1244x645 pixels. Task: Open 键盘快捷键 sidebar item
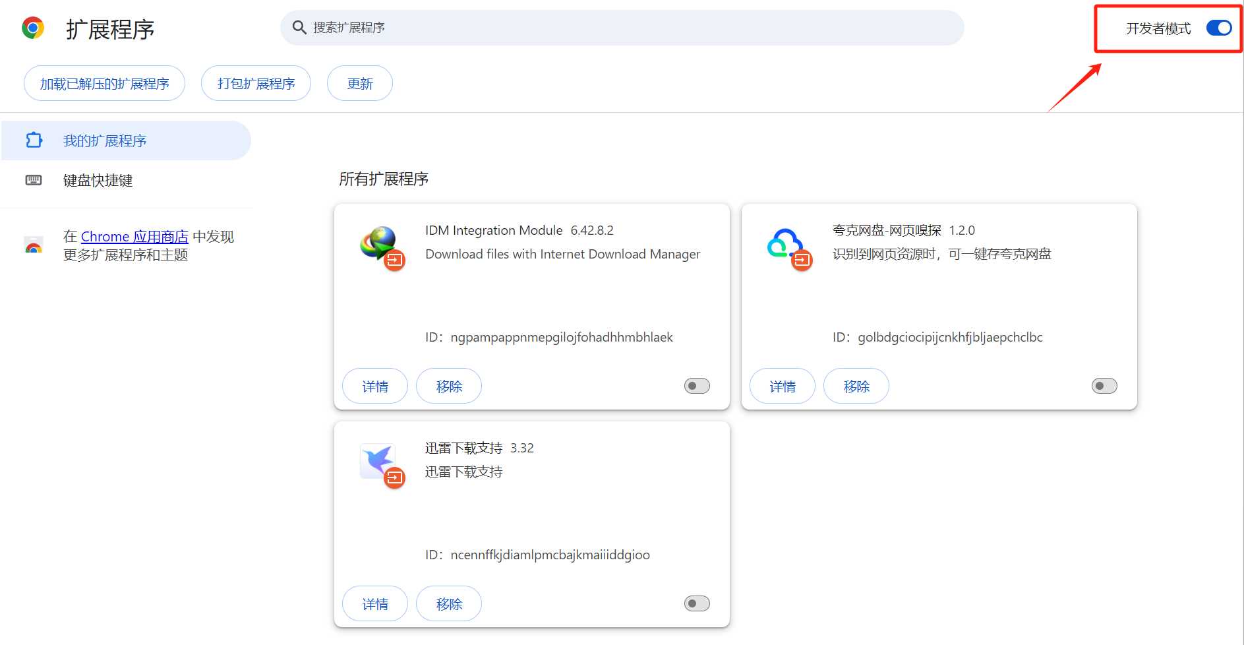click(126, 180)
